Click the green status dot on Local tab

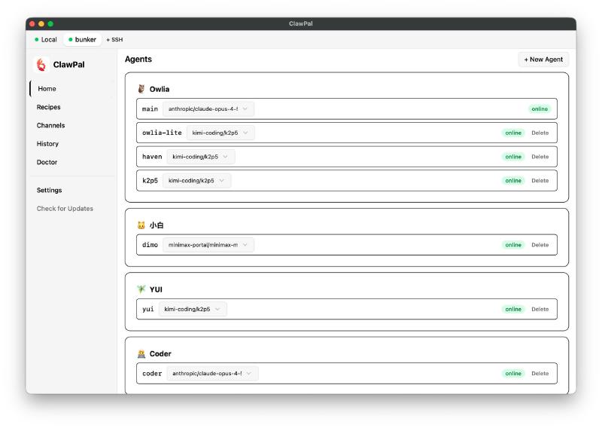pos(37,39)
